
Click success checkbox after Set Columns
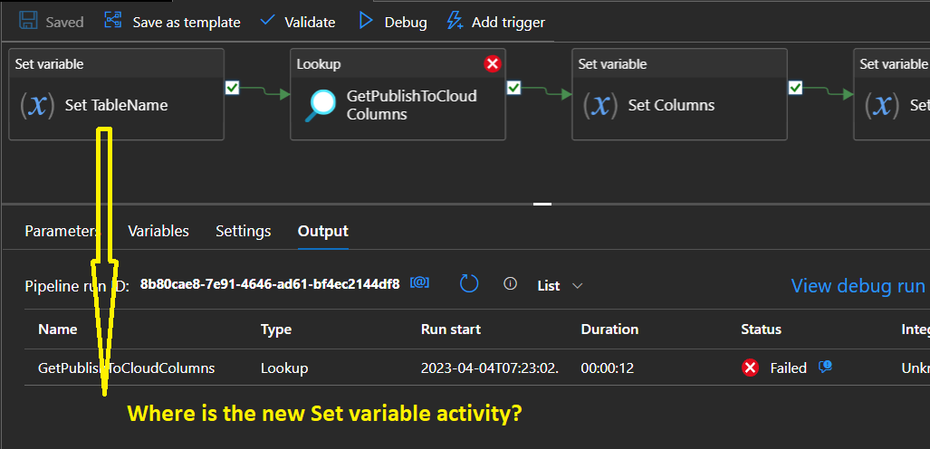(x=795, y=88)
